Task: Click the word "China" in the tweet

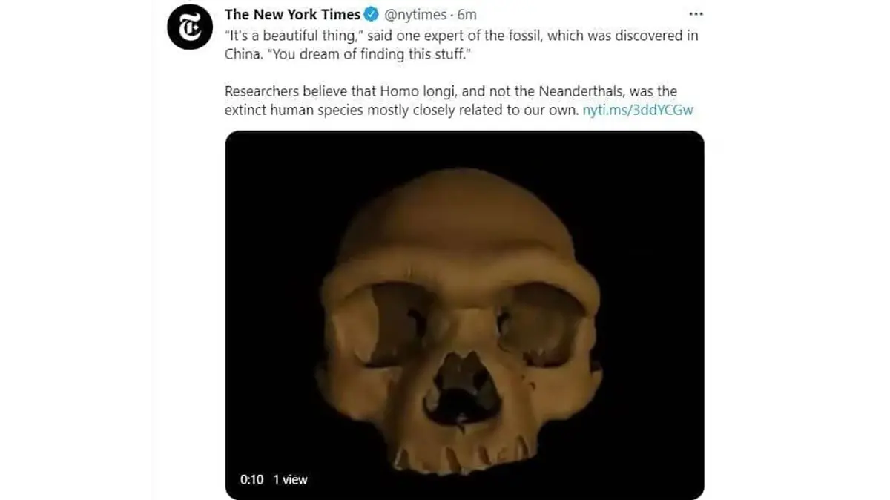Action: [x=240, y=54]
